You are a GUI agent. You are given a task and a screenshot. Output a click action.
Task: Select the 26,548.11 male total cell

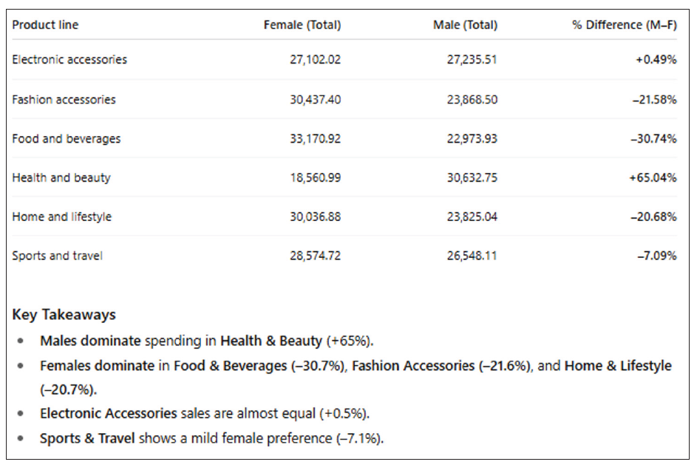point(472,256)
